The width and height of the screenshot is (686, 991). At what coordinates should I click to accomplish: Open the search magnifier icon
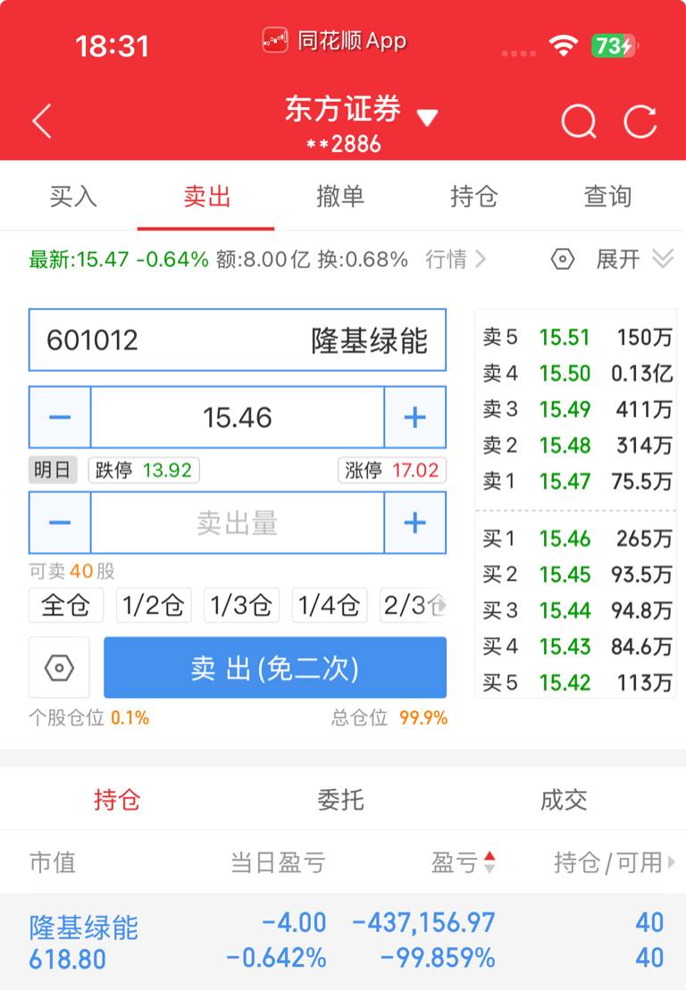579,121
